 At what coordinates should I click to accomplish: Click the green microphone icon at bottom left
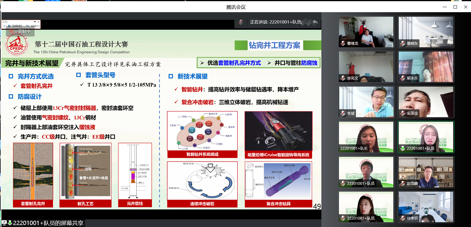10,223
